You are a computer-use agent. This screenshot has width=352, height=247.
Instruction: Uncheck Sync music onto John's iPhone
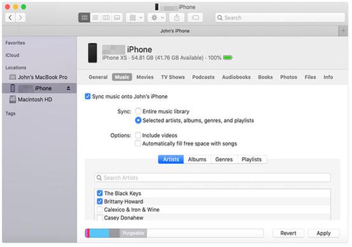click(x=88, y=97)
